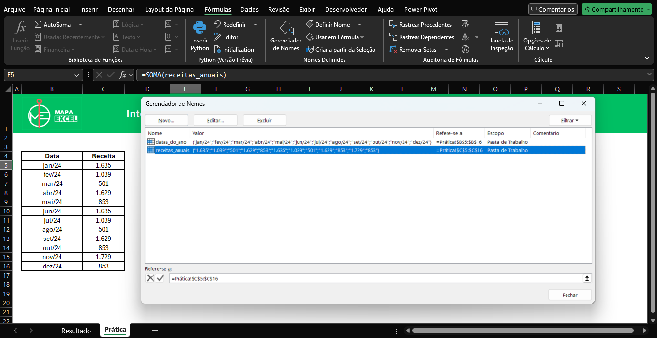Switch to the Layout da Página tab
The image size is (657, 338).
(169, 9)
